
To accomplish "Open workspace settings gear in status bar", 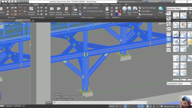I will click(x=162, y=106).
